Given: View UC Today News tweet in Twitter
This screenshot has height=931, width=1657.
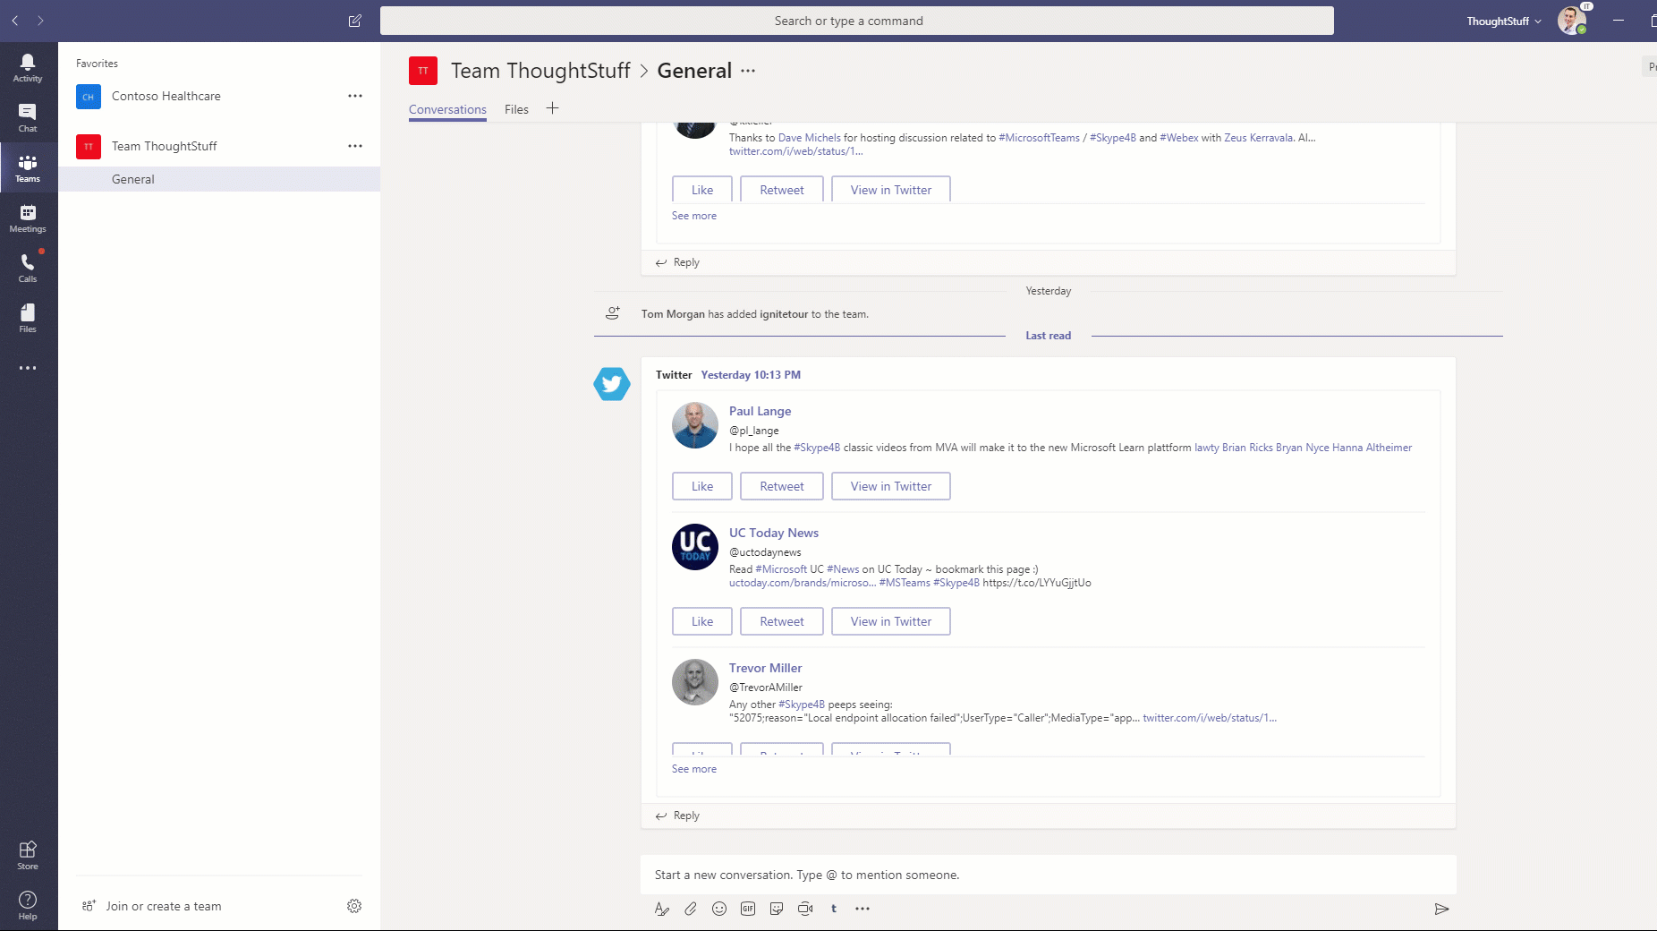Looking at the screenshot, I should [x=891, y=621].
